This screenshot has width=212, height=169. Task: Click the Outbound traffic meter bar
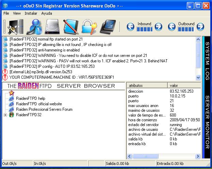pos(186,29)
